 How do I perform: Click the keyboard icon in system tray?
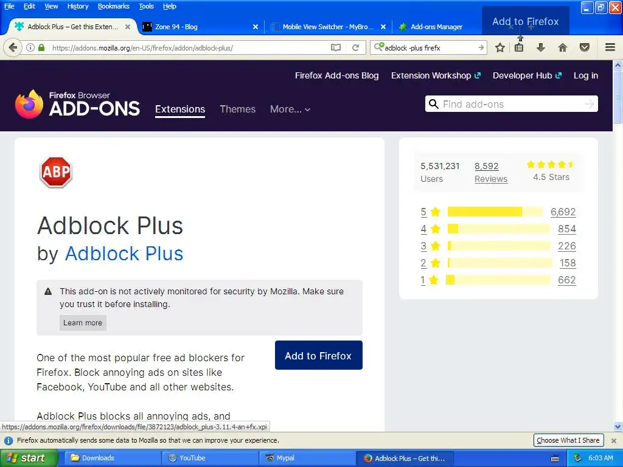(x=555, y=458)
